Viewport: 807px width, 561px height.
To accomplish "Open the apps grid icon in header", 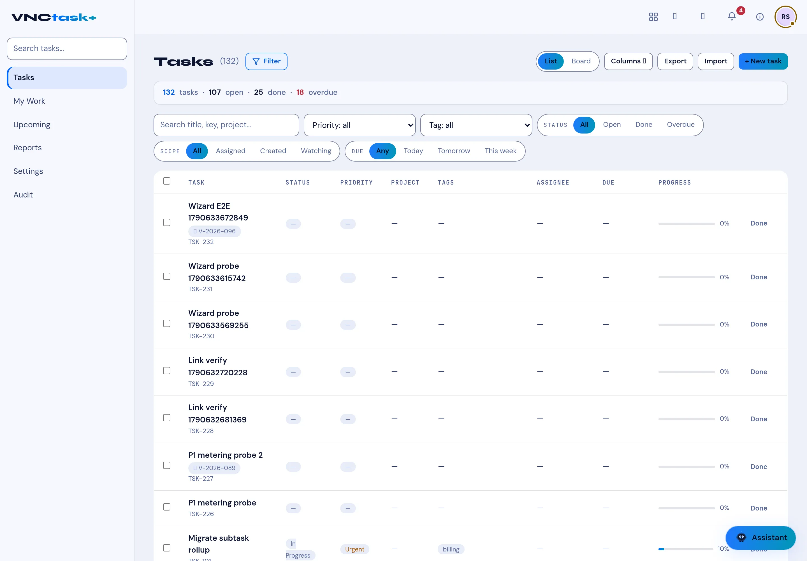I will coord(653,17).
